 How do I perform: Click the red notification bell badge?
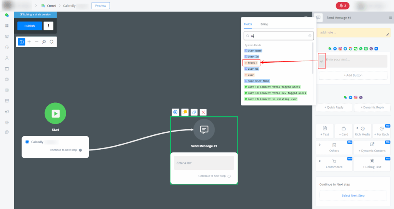[x=342, y=6]
